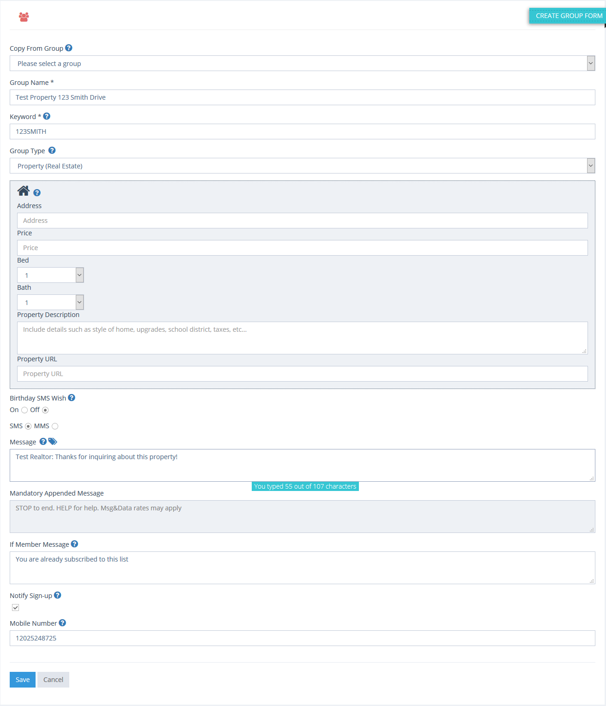The height and width of the screenshot is (706, 606).
Task: Click the Save button
Action: [x=22, y=679]
